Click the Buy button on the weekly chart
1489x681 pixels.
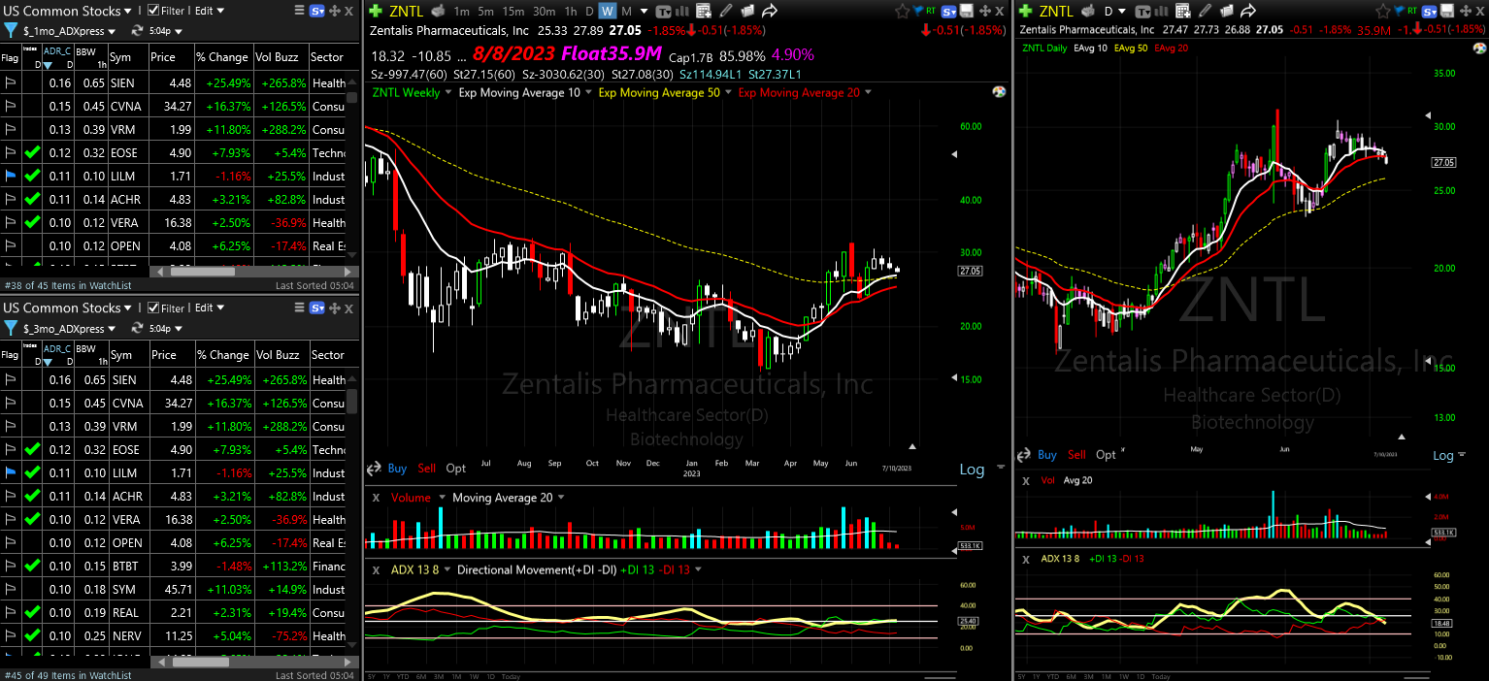(397, 468)
